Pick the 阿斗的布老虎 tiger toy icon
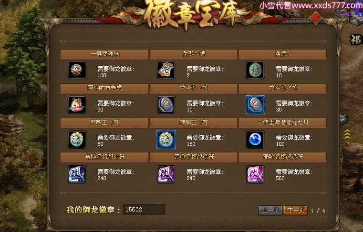363x232 pixels. [77, 105]
